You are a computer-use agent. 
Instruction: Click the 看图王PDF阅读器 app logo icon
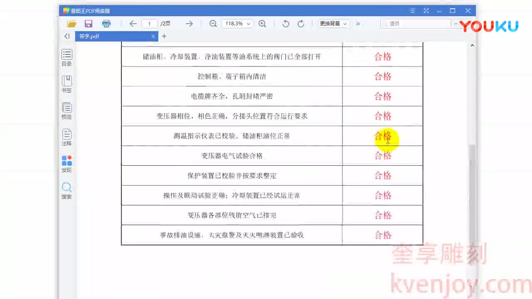pos(66,11)
